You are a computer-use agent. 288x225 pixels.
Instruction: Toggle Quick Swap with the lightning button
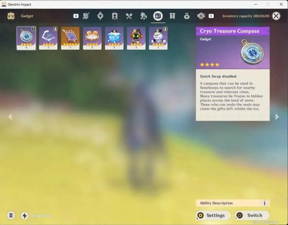pyautogui.click(x=24, y=216)
